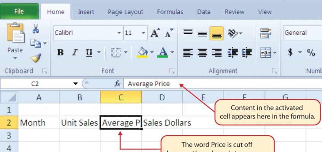The height and width of the screenshot is (152, 322).
Task: Switch to the Formulas tab
Action: click(170, 12)
